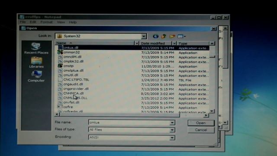
Task: Sort by the Date modified column header
Action: (155, 43)
